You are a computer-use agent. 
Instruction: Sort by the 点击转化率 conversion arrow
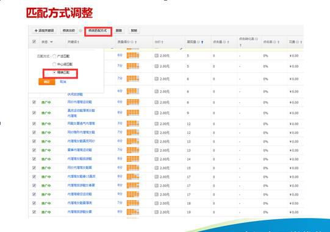240,45
